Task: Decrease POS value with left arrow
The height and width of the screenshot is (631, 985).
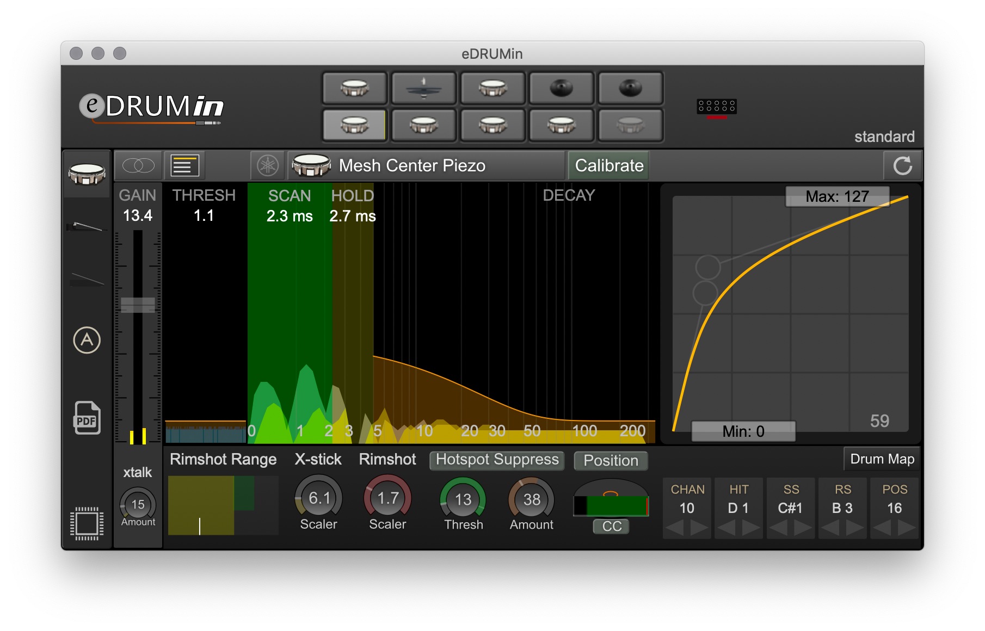Action: (882, 528)
